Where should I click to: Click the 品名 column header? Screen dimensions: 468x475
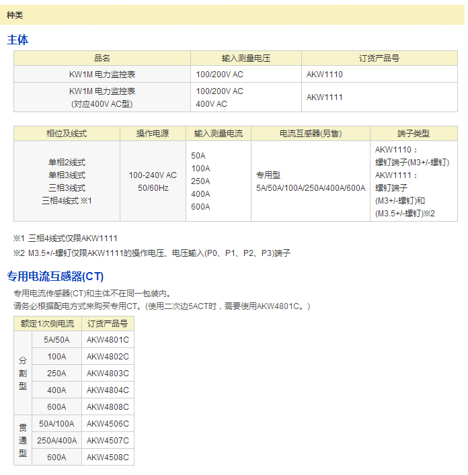(x=102, y=58)
